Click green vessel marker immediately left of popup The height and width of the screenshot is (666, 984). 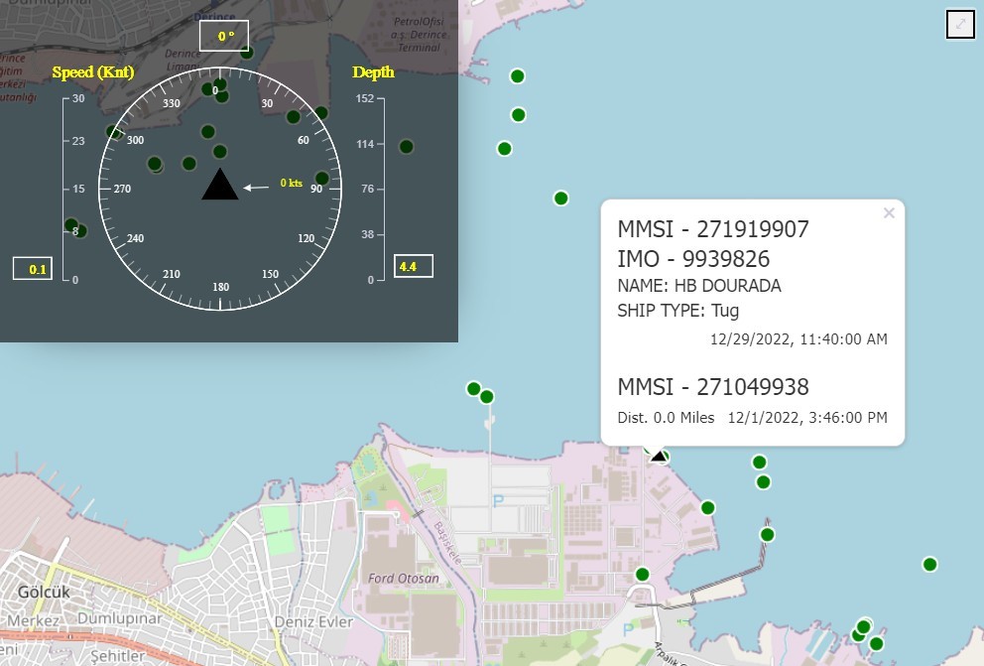tap(560, 199)
